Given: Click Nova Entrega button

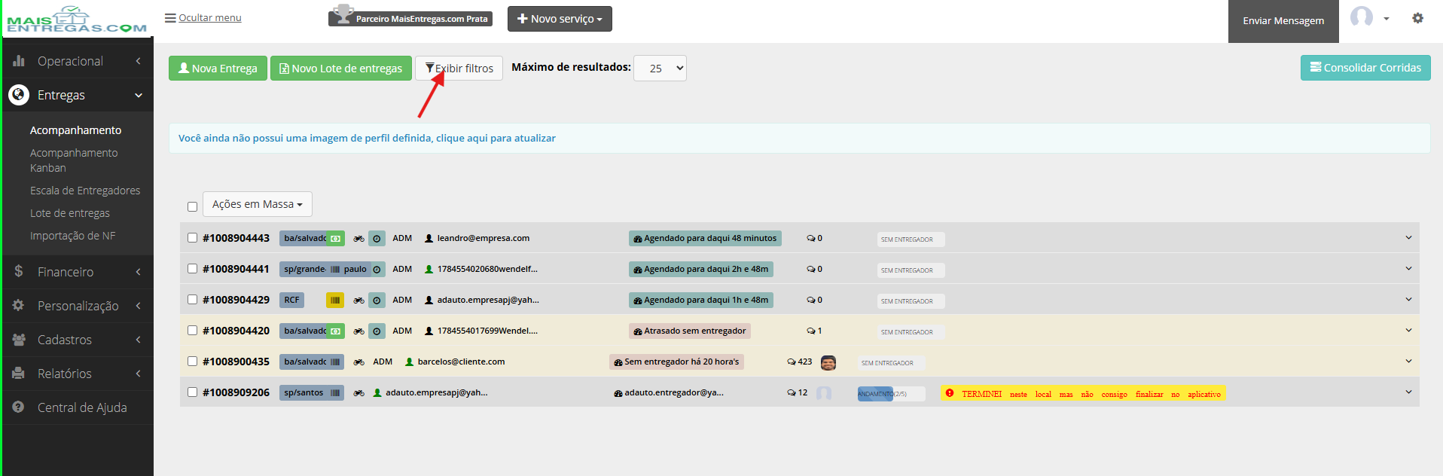Looking at the screenshot, I should [218, 68].
